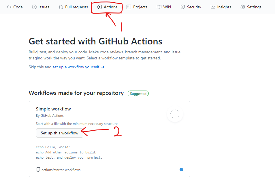
Task: Open the Wiki tab
Action: point(164,7)
